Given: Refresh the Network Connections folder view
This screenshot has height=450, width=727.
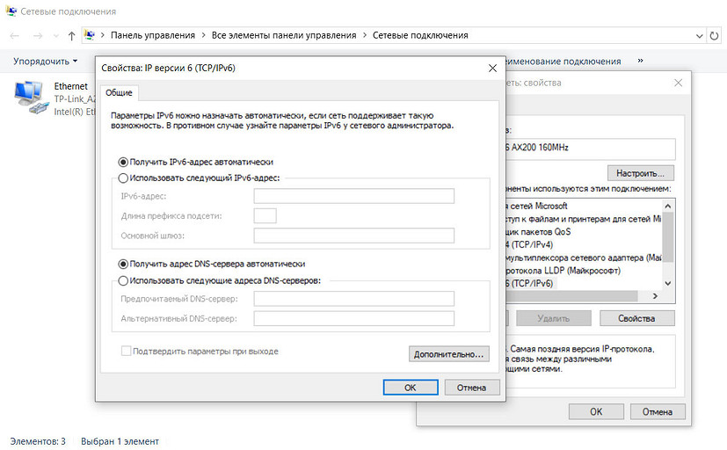Looking at the screenshot, I should pyautogui.click(x=715, y=36).
